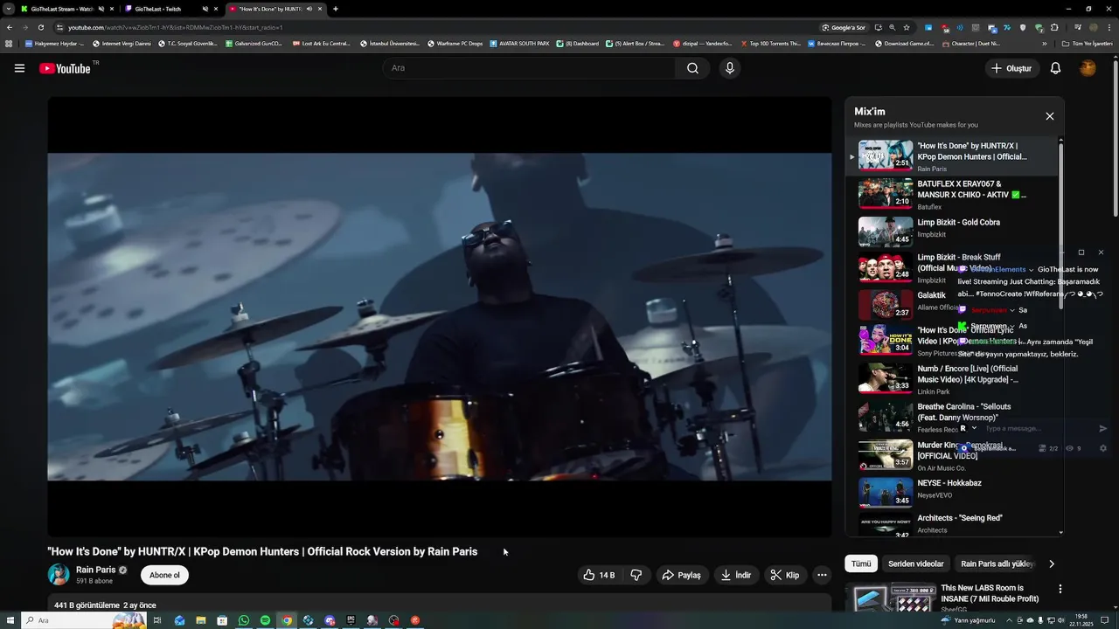The height and width of the screenshot is (629, 1119).
Task: Mute the GioTheLast - Twitch tab audio
Action: tap(205, 9)
